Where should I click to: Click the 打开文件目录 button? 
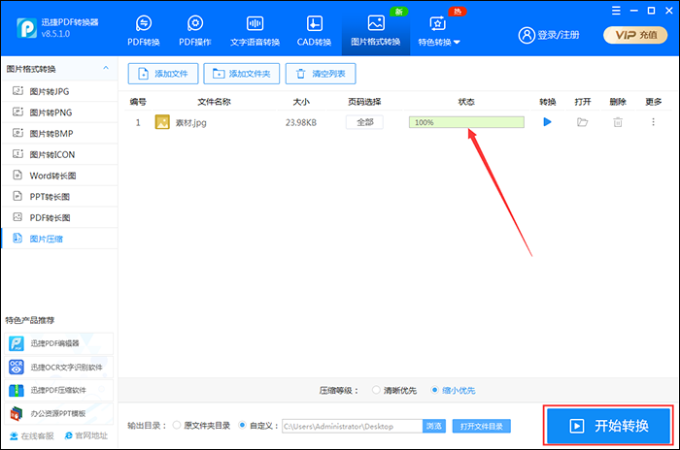pyautogui.click(x=482, y=426)
